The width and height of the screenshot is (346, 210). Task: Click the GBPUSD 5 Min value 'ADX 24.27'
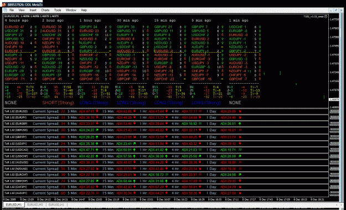87,130
